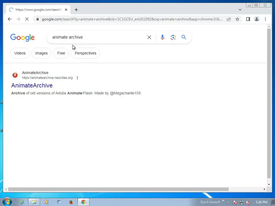275x206 pixels.
Task: Open the Chrome three-dot menu
Action: pos(265,19)
